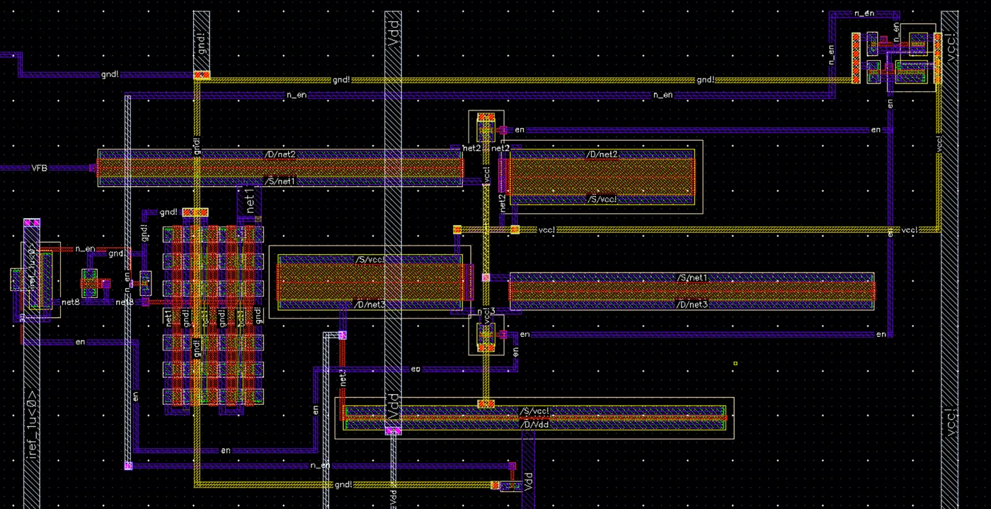The image size is (991, 509).
Task: Click the lone small yellow square marker
Action: tap(735, 364)
